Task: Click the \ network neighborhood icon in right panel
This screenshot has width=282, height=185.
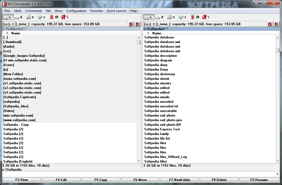Action: tap(206, 17)
